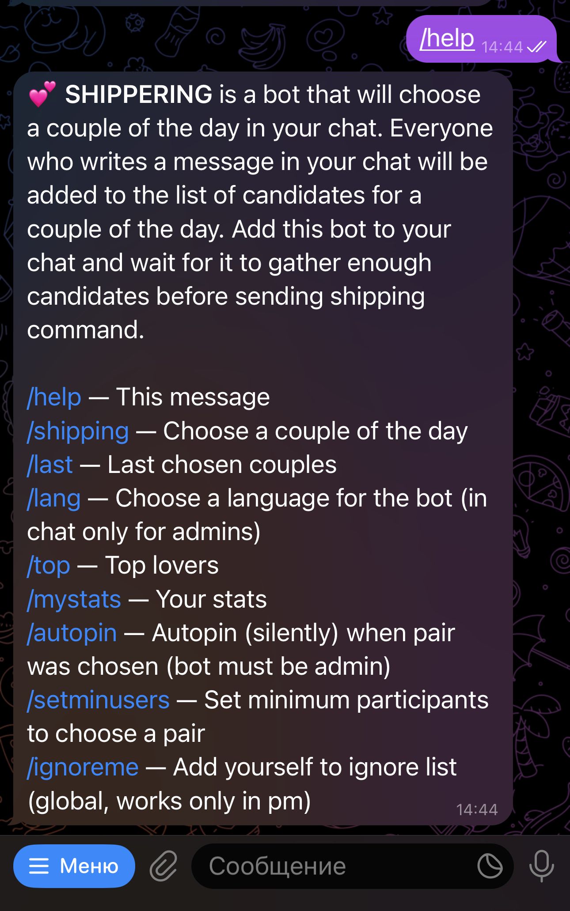Run the /shipping command link

(x=77, y=431)
